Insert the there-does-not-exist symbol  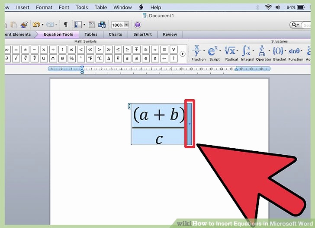click(x=136, y=59)
